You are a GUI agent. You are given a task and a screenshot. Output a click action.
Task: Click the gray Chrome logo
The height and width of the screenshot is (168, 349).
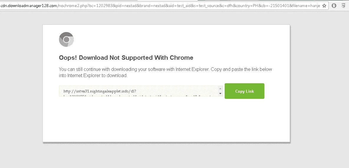pyautogui.click(x=66, y=39)
